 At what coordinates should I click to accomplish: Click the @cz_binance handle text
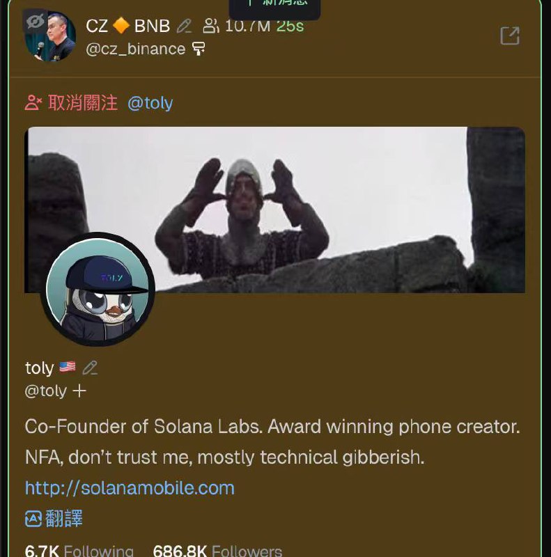[135, 49]
